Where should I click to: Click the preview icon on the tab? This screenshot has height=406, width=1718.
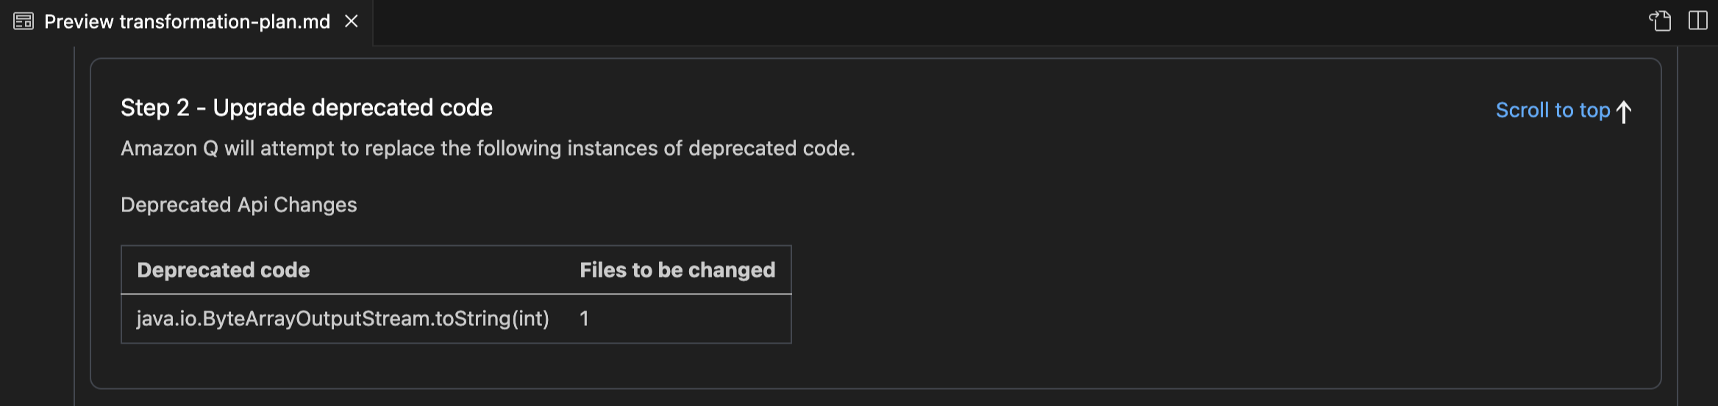(x=24, y=21)
